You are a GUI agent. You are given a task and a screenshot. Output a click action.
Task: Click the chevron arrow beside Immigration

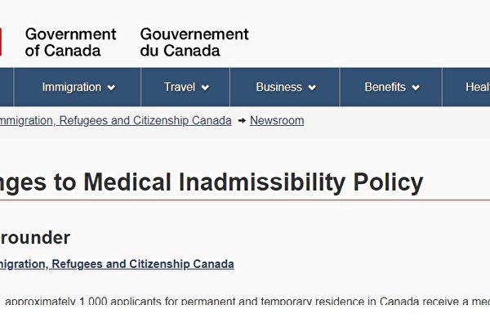coord(111,87)
